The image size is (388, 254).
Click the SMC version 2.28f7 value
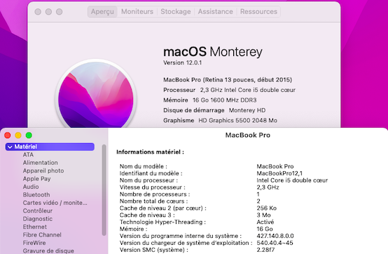[265, 250]
